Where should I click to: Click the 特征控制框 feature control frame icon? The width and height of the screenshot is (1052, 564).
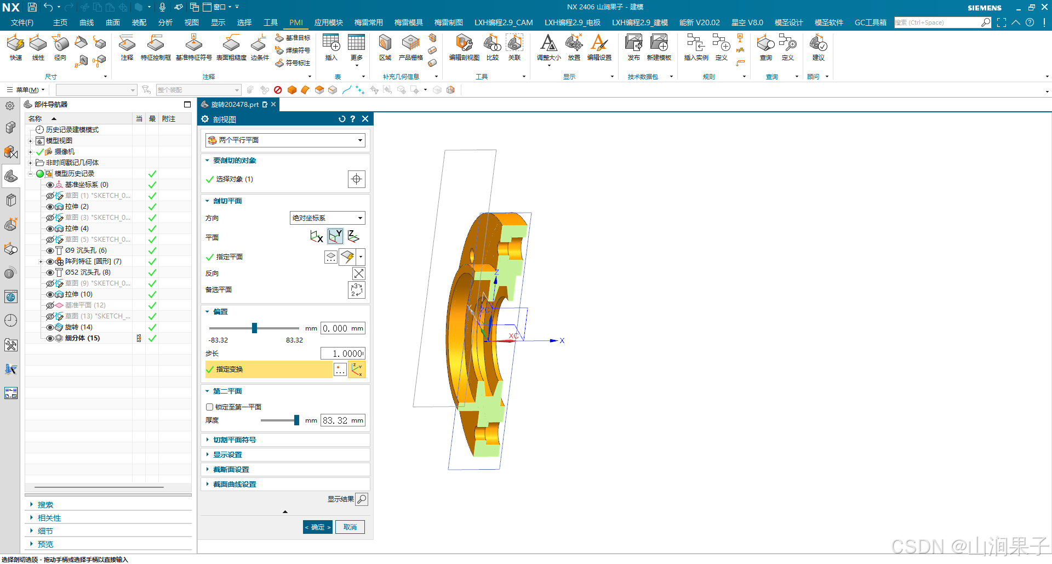pyautogui.click(x=156, y=47)
